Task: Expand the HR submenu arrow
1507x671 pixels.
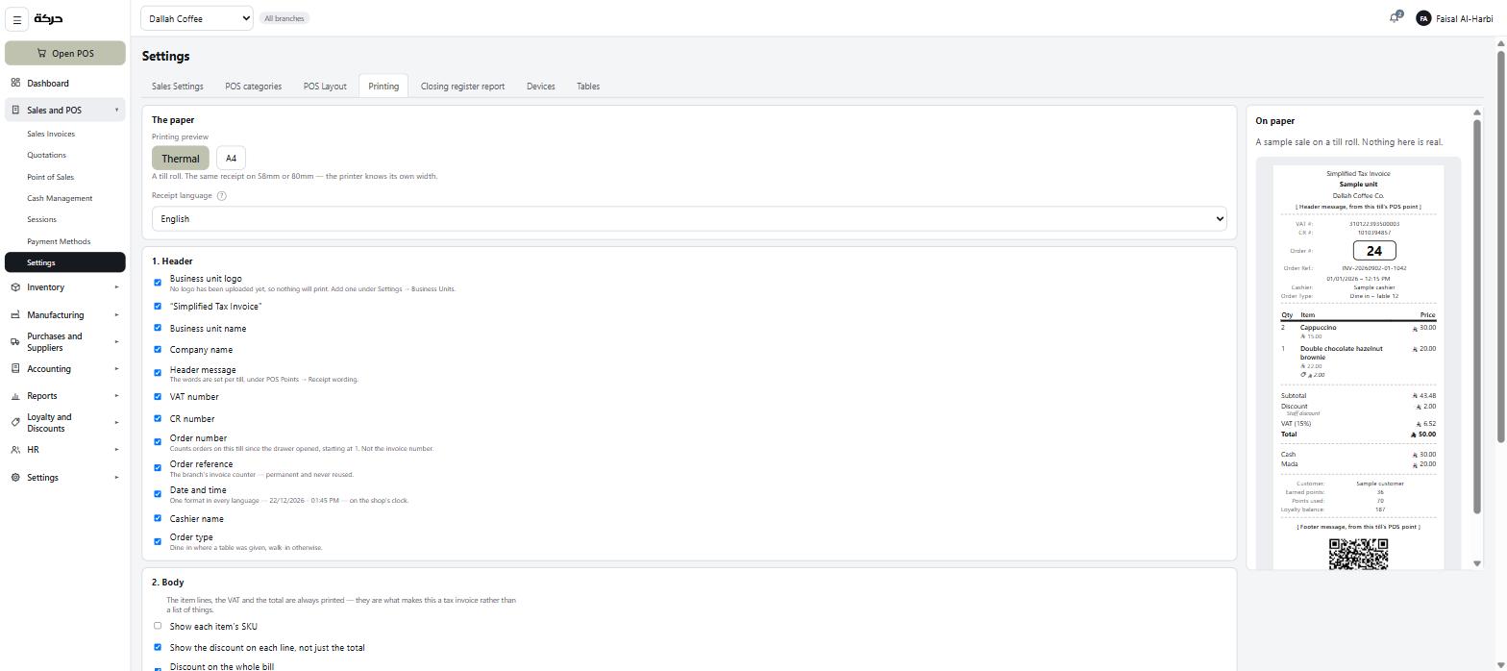Action: click(x=116, y=450)
